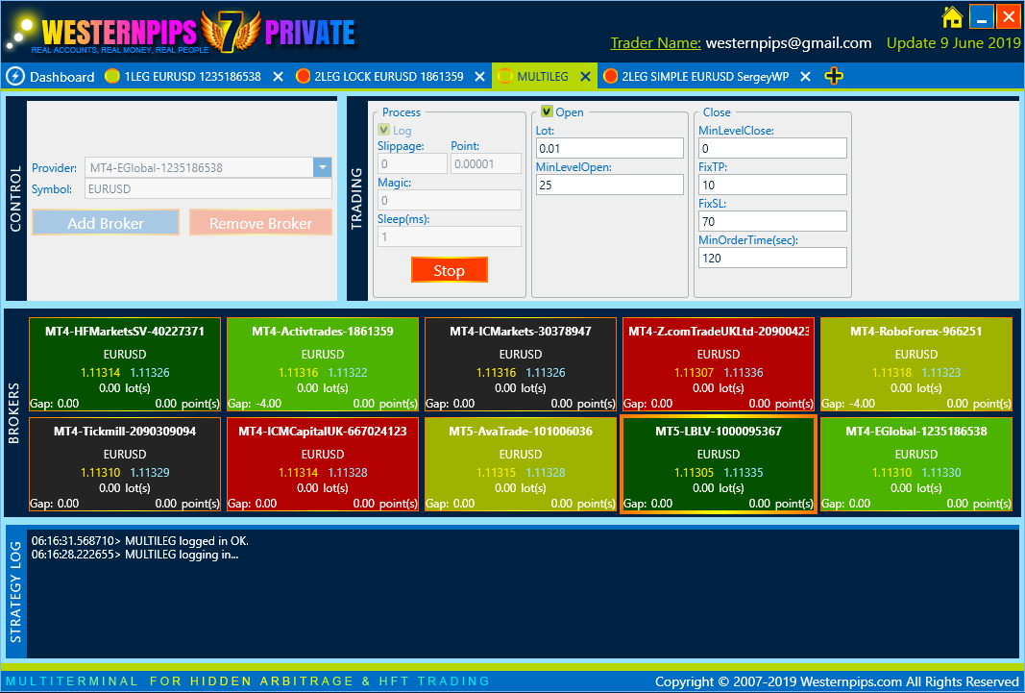Image resolution: width=1025 pixels, height=693 pixels.
Task: Select the MT4-Tickmill-2090309094 broker card
Action: [125, 465]
